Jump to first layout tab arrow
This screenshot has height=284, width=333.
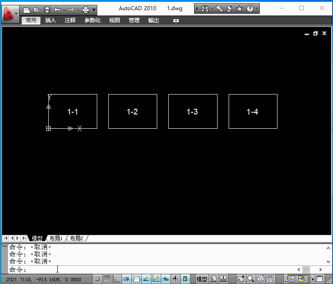(6, 238)
